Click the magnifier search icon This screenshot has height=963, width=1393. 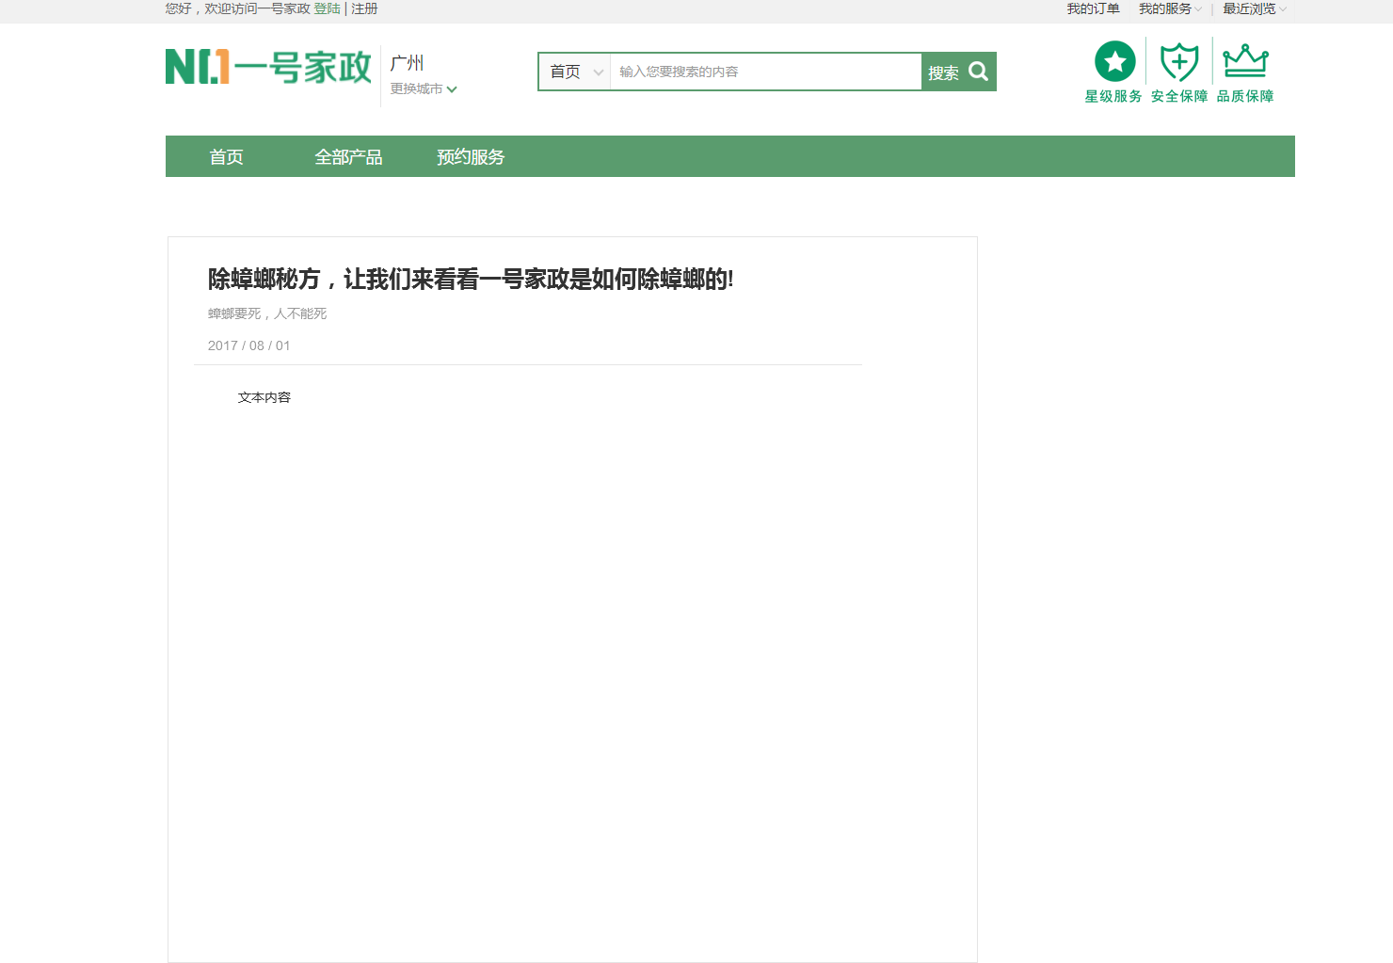tap(978, 72)
